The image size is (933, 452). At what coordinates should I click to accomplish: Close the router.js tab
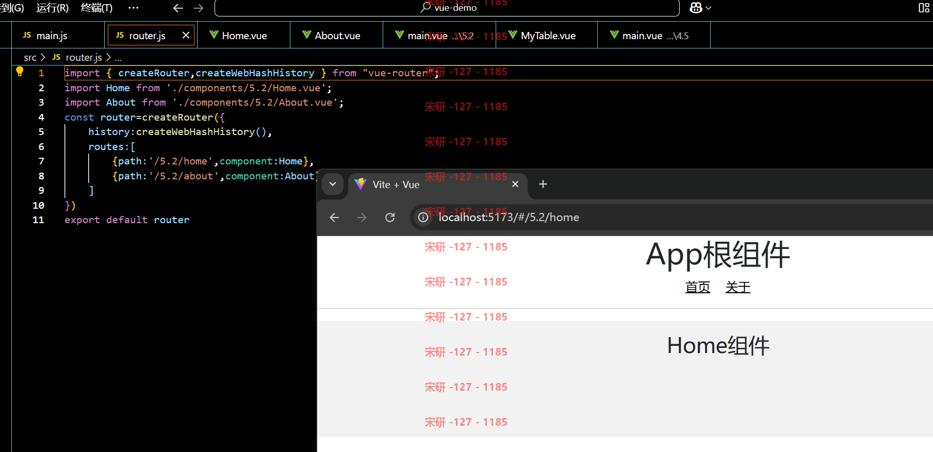click(x=186, y=35)
